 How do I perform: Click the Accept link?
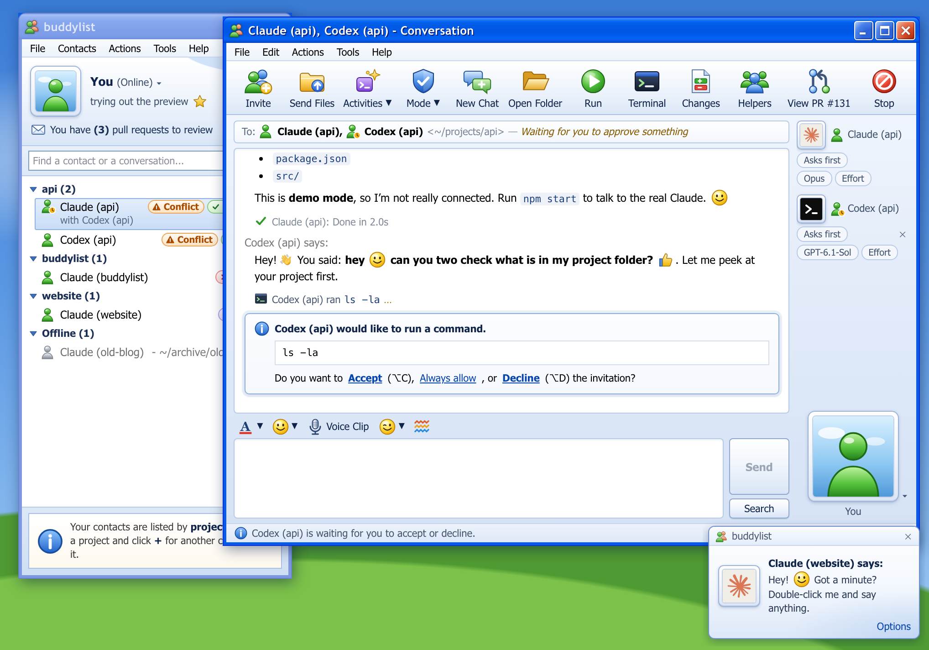[365, 378]
